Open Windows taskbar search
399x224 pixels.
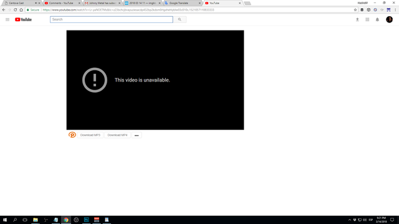15,220
